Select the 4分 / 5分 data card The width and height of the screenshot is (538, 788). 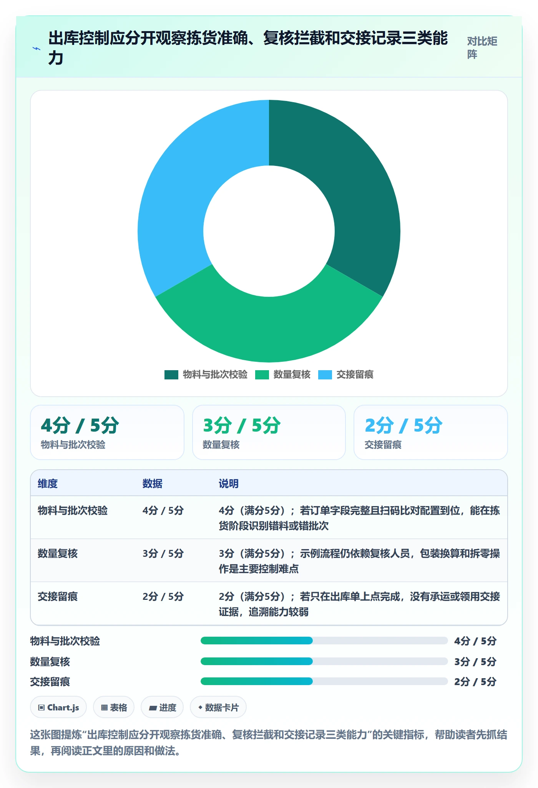point(107,432)
